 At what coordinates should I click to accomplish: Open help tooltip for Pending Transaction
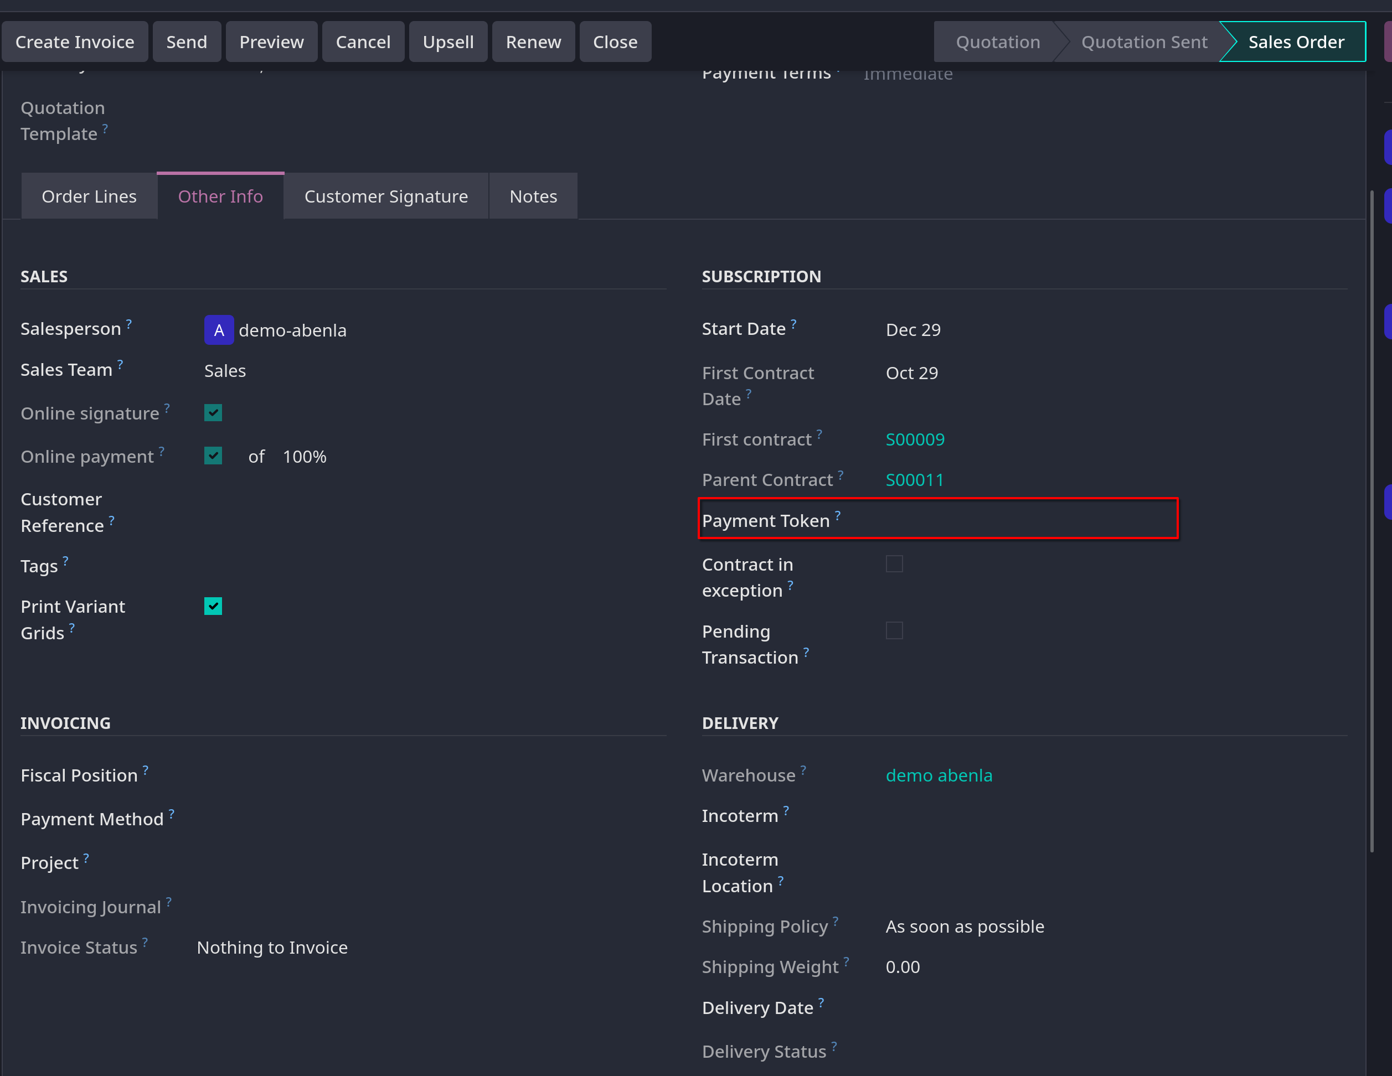click(x=806, y=651)
